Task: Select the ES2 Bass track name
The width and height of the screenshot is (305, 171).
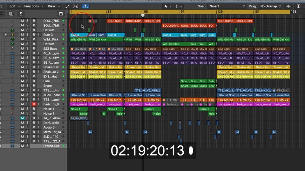Action: point(50,48)
